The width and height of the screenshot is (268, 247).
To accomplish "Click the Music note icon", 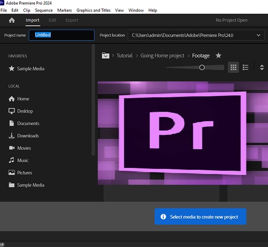I will [x=11, y=160].
